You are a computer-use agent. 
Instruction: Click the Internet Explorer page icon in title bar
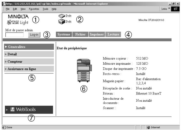coord(4,4)
